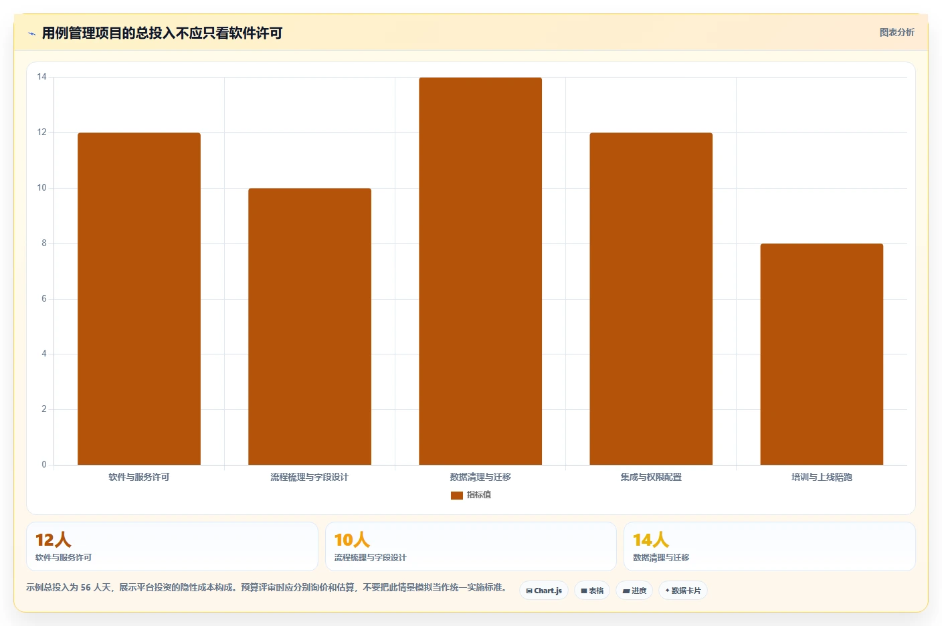Image resolution: width=942 pixels, height=626 pixels.
Task: Click the x-axis label 培训与上线陪跑
Action: click(x=822, y=477)
